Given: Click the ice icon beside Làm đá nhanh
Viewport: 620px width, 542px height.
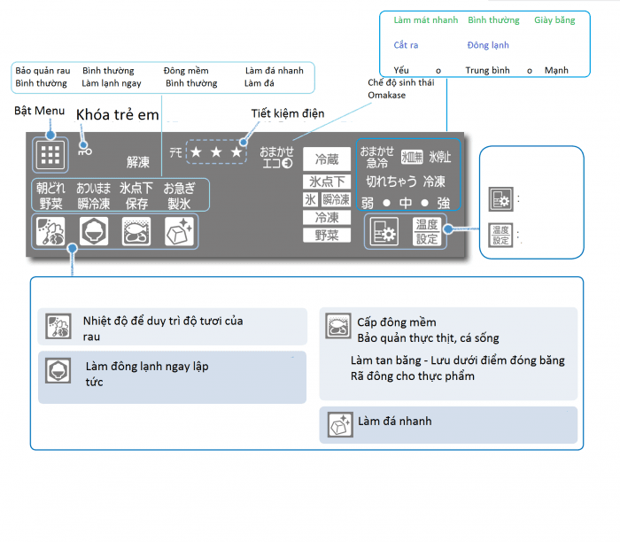Looking at the screenshot, I should [340, 424].
